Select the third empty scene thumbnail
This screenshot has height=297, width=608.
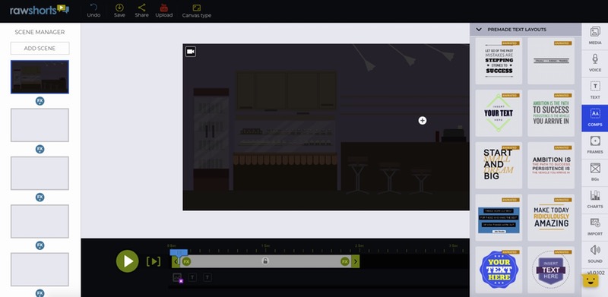(x=40, y=173)
